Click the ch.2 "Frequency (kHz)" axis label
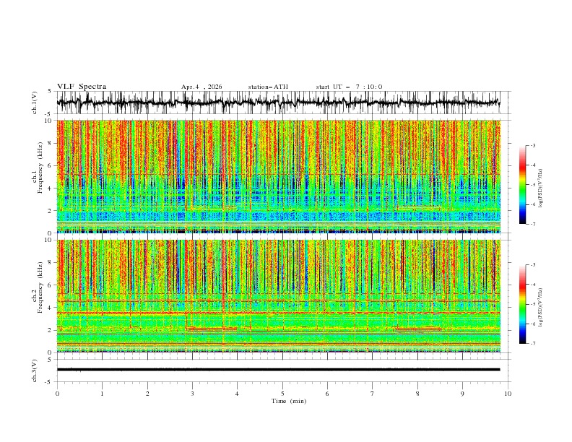This screenshot has height=442, width=572. pos(40,287)
